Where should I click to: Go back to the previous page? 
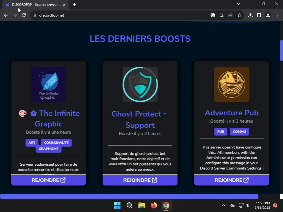point(6,15)
